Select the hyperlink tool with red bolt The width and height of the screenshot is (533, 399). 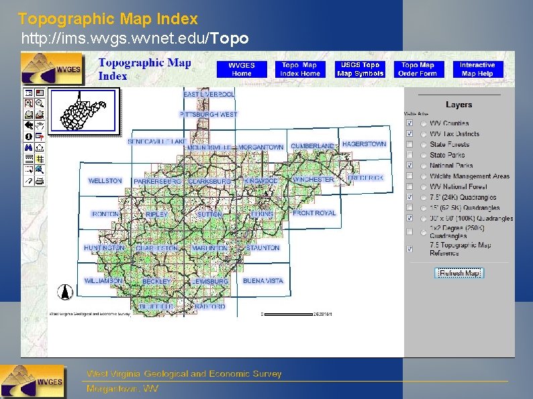[x=40, y=137]
